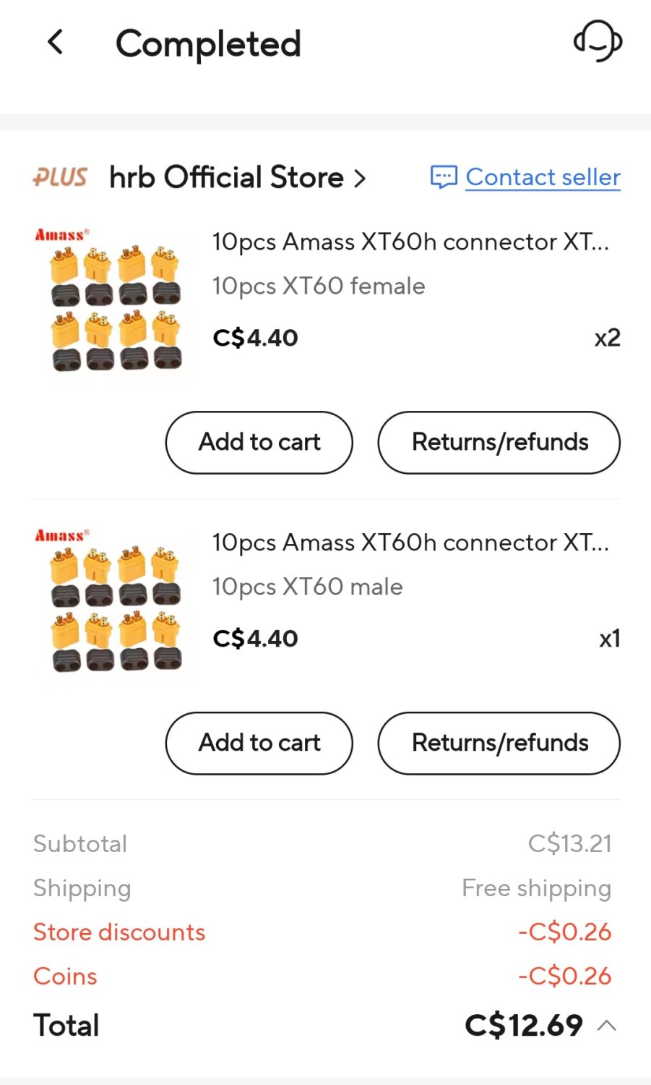This screenshot has width=651, height=1085.
Task: Request Returns/refunds for XT60 female item
Action: tap(499, 442)
